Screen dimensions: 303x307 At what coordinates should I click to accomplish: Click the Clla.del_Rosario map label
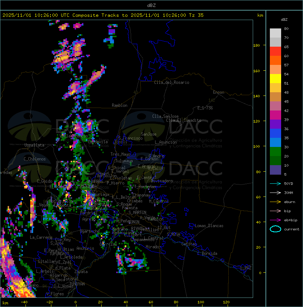172,82
